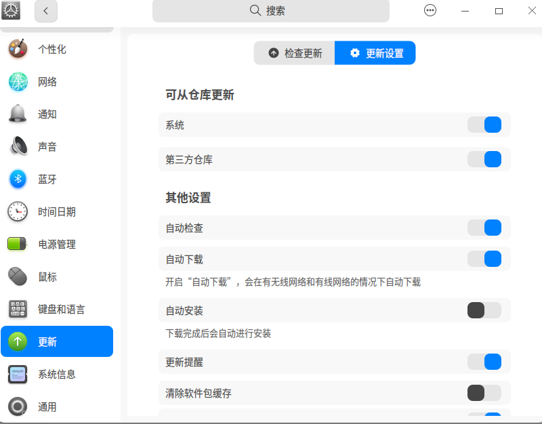This screenshot has width=542, height=424.
Task: Disable the 自动下载 switch
Action: point(484,259)
